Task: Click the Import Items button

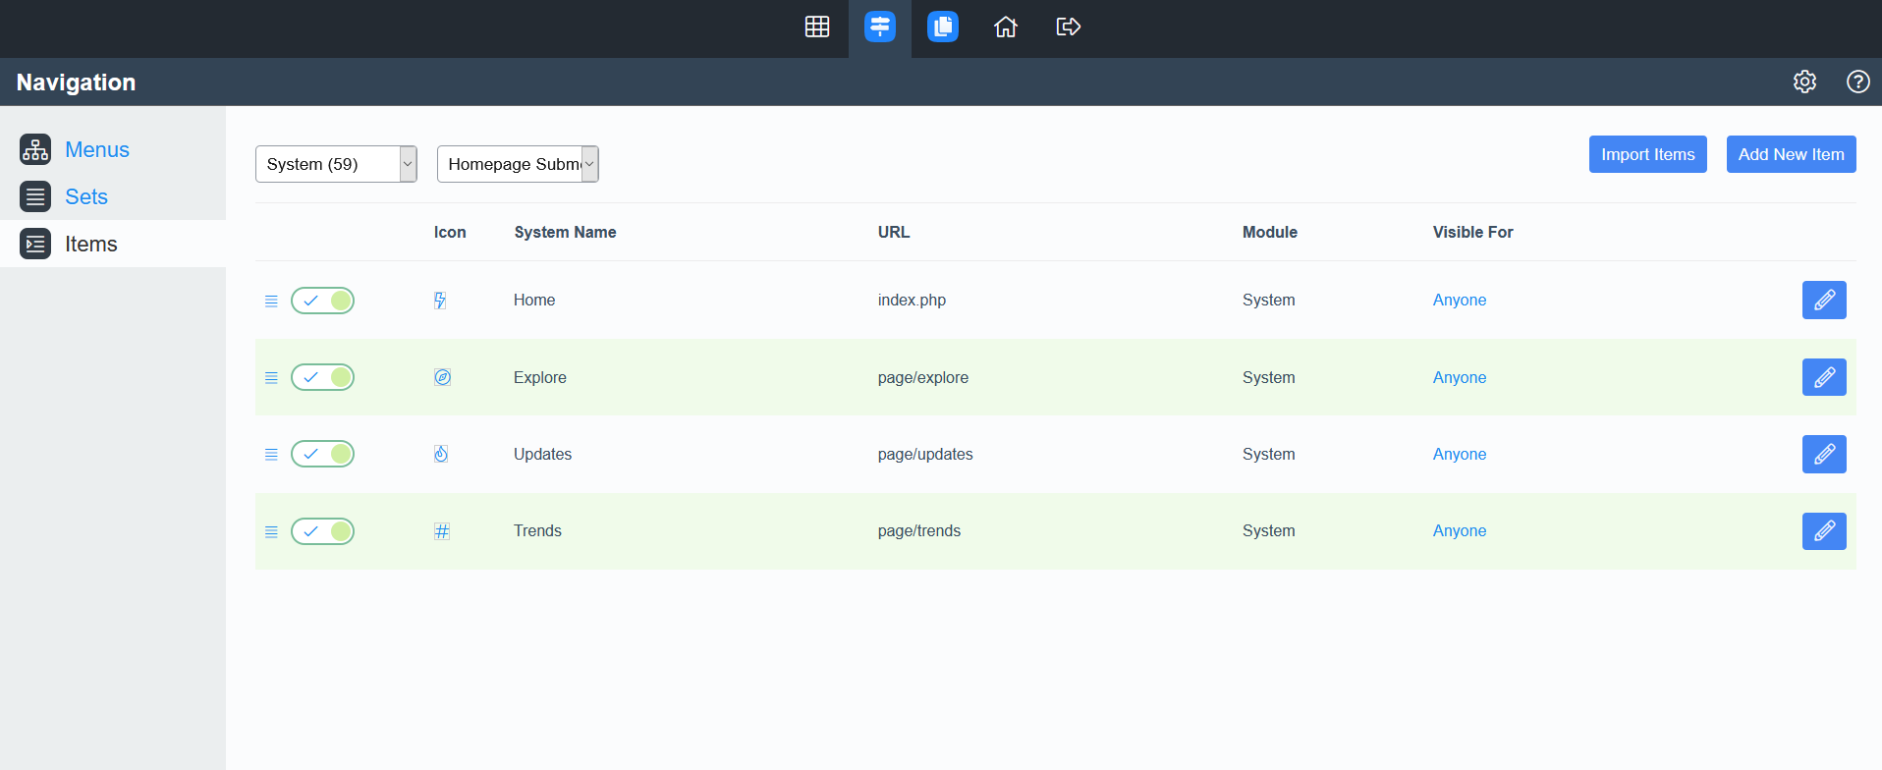Action: coord(1647,154)
